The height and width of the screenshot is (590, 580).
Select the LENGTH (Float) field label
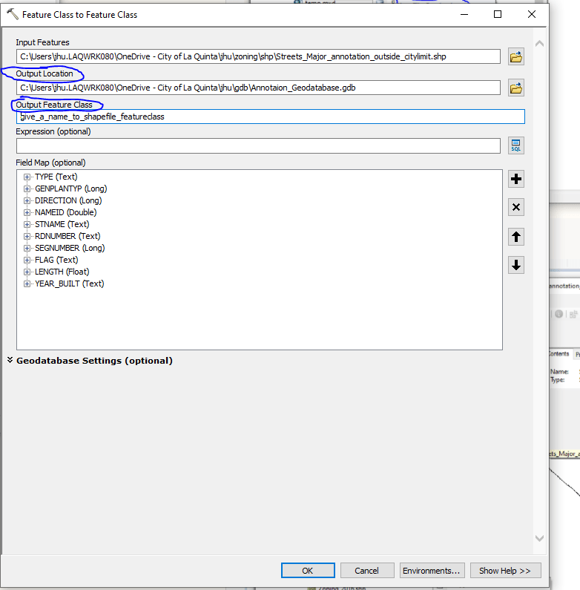(x=62, y=272)
